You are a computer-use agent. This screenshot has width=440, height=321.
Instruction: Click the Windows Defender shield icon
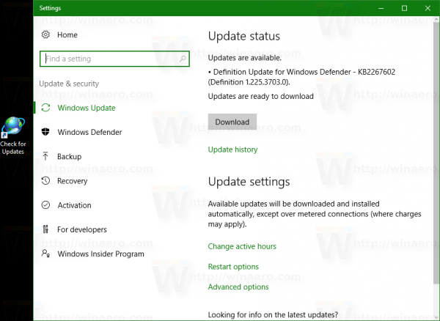[x=45, y=132]
